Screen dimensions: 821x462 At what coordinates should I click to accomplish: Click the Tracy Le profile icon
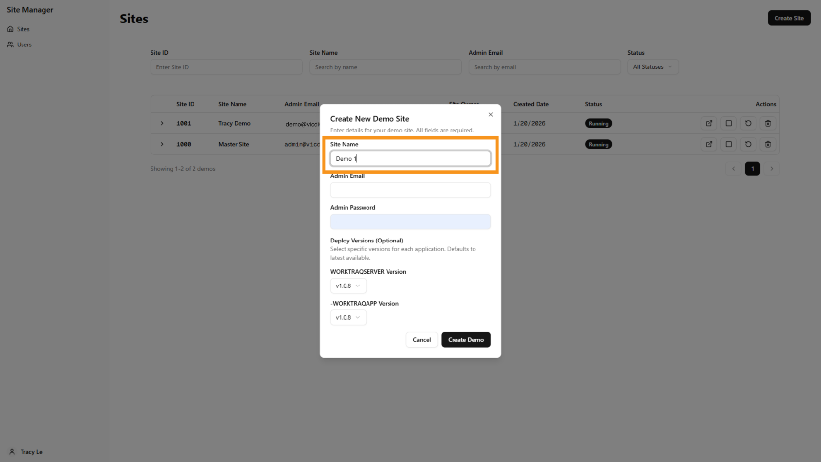11,452
